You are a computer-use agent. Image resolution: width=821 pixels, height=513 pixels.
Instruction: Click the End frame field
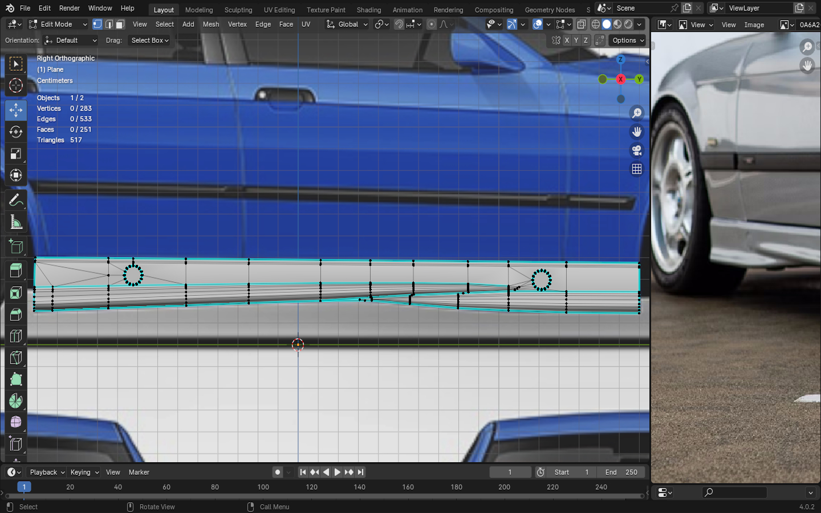tap(621, 472)
